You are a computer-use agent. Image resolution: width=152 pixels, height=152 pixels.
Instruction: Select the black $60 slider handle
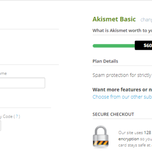144,45
